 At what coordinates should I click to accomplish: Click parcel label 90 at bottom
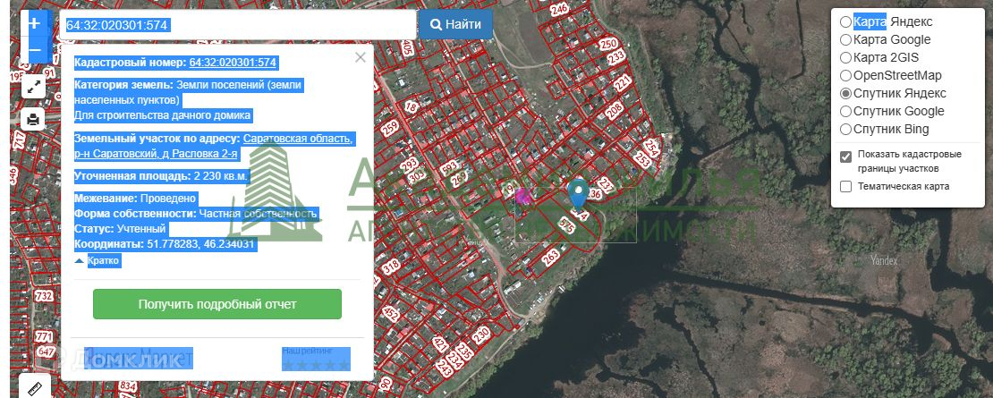385,384
